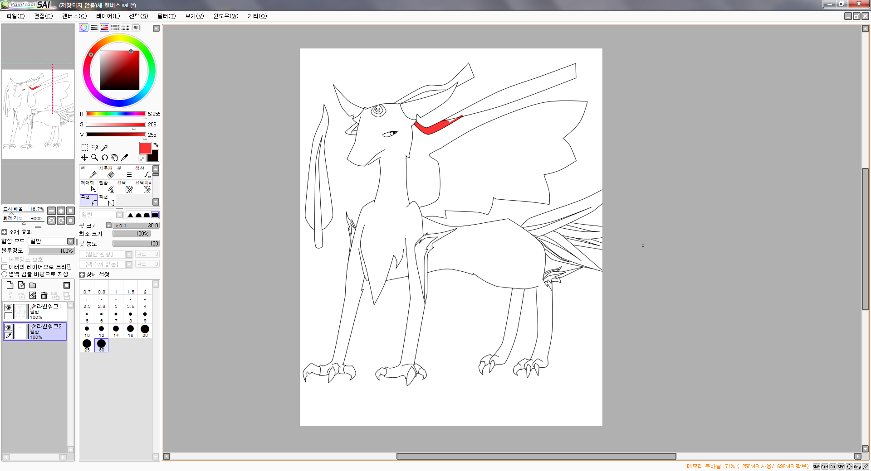Pick the Magic Wand selection tool
This screenshot has width=871, height=471.
pos(104,148)
